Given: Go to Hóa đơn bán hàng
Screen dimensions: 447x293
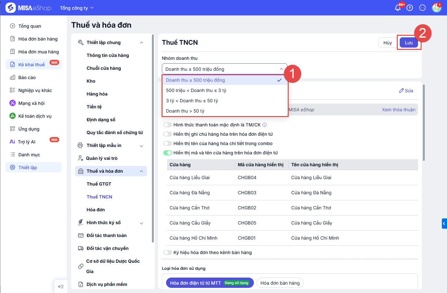Looking at the screenshot, I should [x=33, y=39].
